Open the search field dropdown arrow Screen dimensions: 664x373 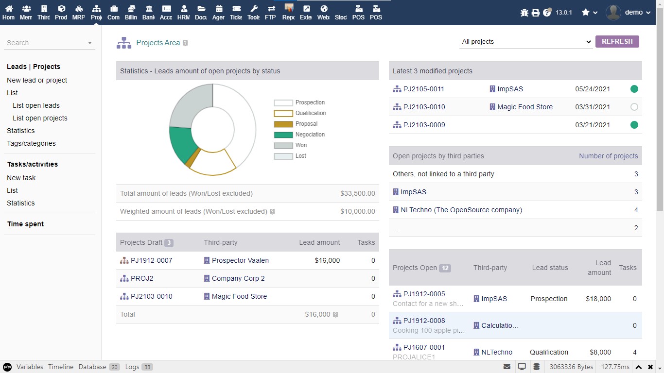click(90, 43)
